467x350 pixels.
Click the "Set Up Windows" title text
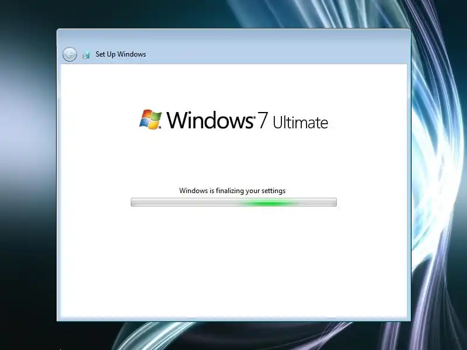(121, 54)
